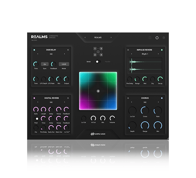
Task: Select next Impulse Reverb preset
Action: [x=158, y=54]
